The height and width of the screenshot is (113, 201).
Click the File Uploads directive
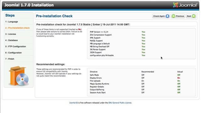[95, 81]
